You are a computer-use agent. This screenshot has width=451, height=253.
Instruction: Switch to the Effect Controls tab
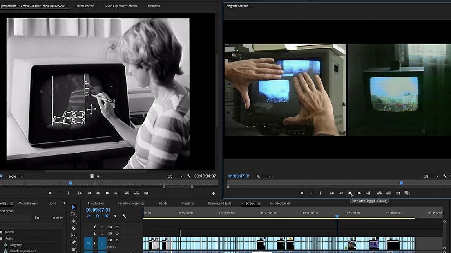tap(85, 6)
